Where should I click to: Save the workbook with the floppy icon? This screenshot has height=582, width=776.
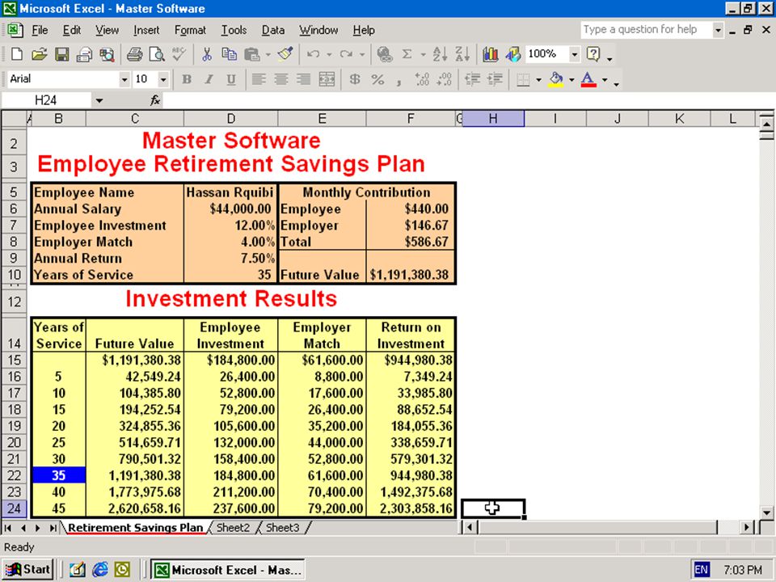point(62,54)
